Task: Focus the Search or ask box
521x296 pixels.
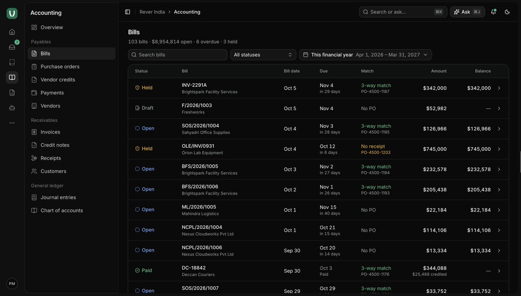Action: pyautogui.click(x=403, y=12)
